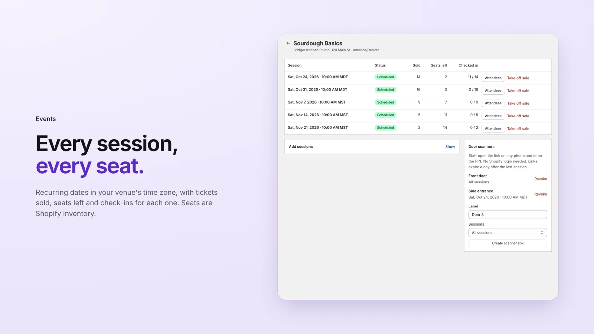This screenshot has width=594, height=334.
Task: Open Attendees for the Nov 14 session
Action: [493, 116]
